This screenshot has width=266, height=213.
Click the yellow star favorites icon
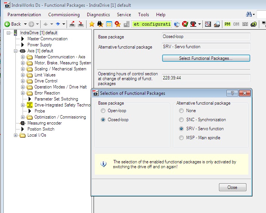[91, 24]
